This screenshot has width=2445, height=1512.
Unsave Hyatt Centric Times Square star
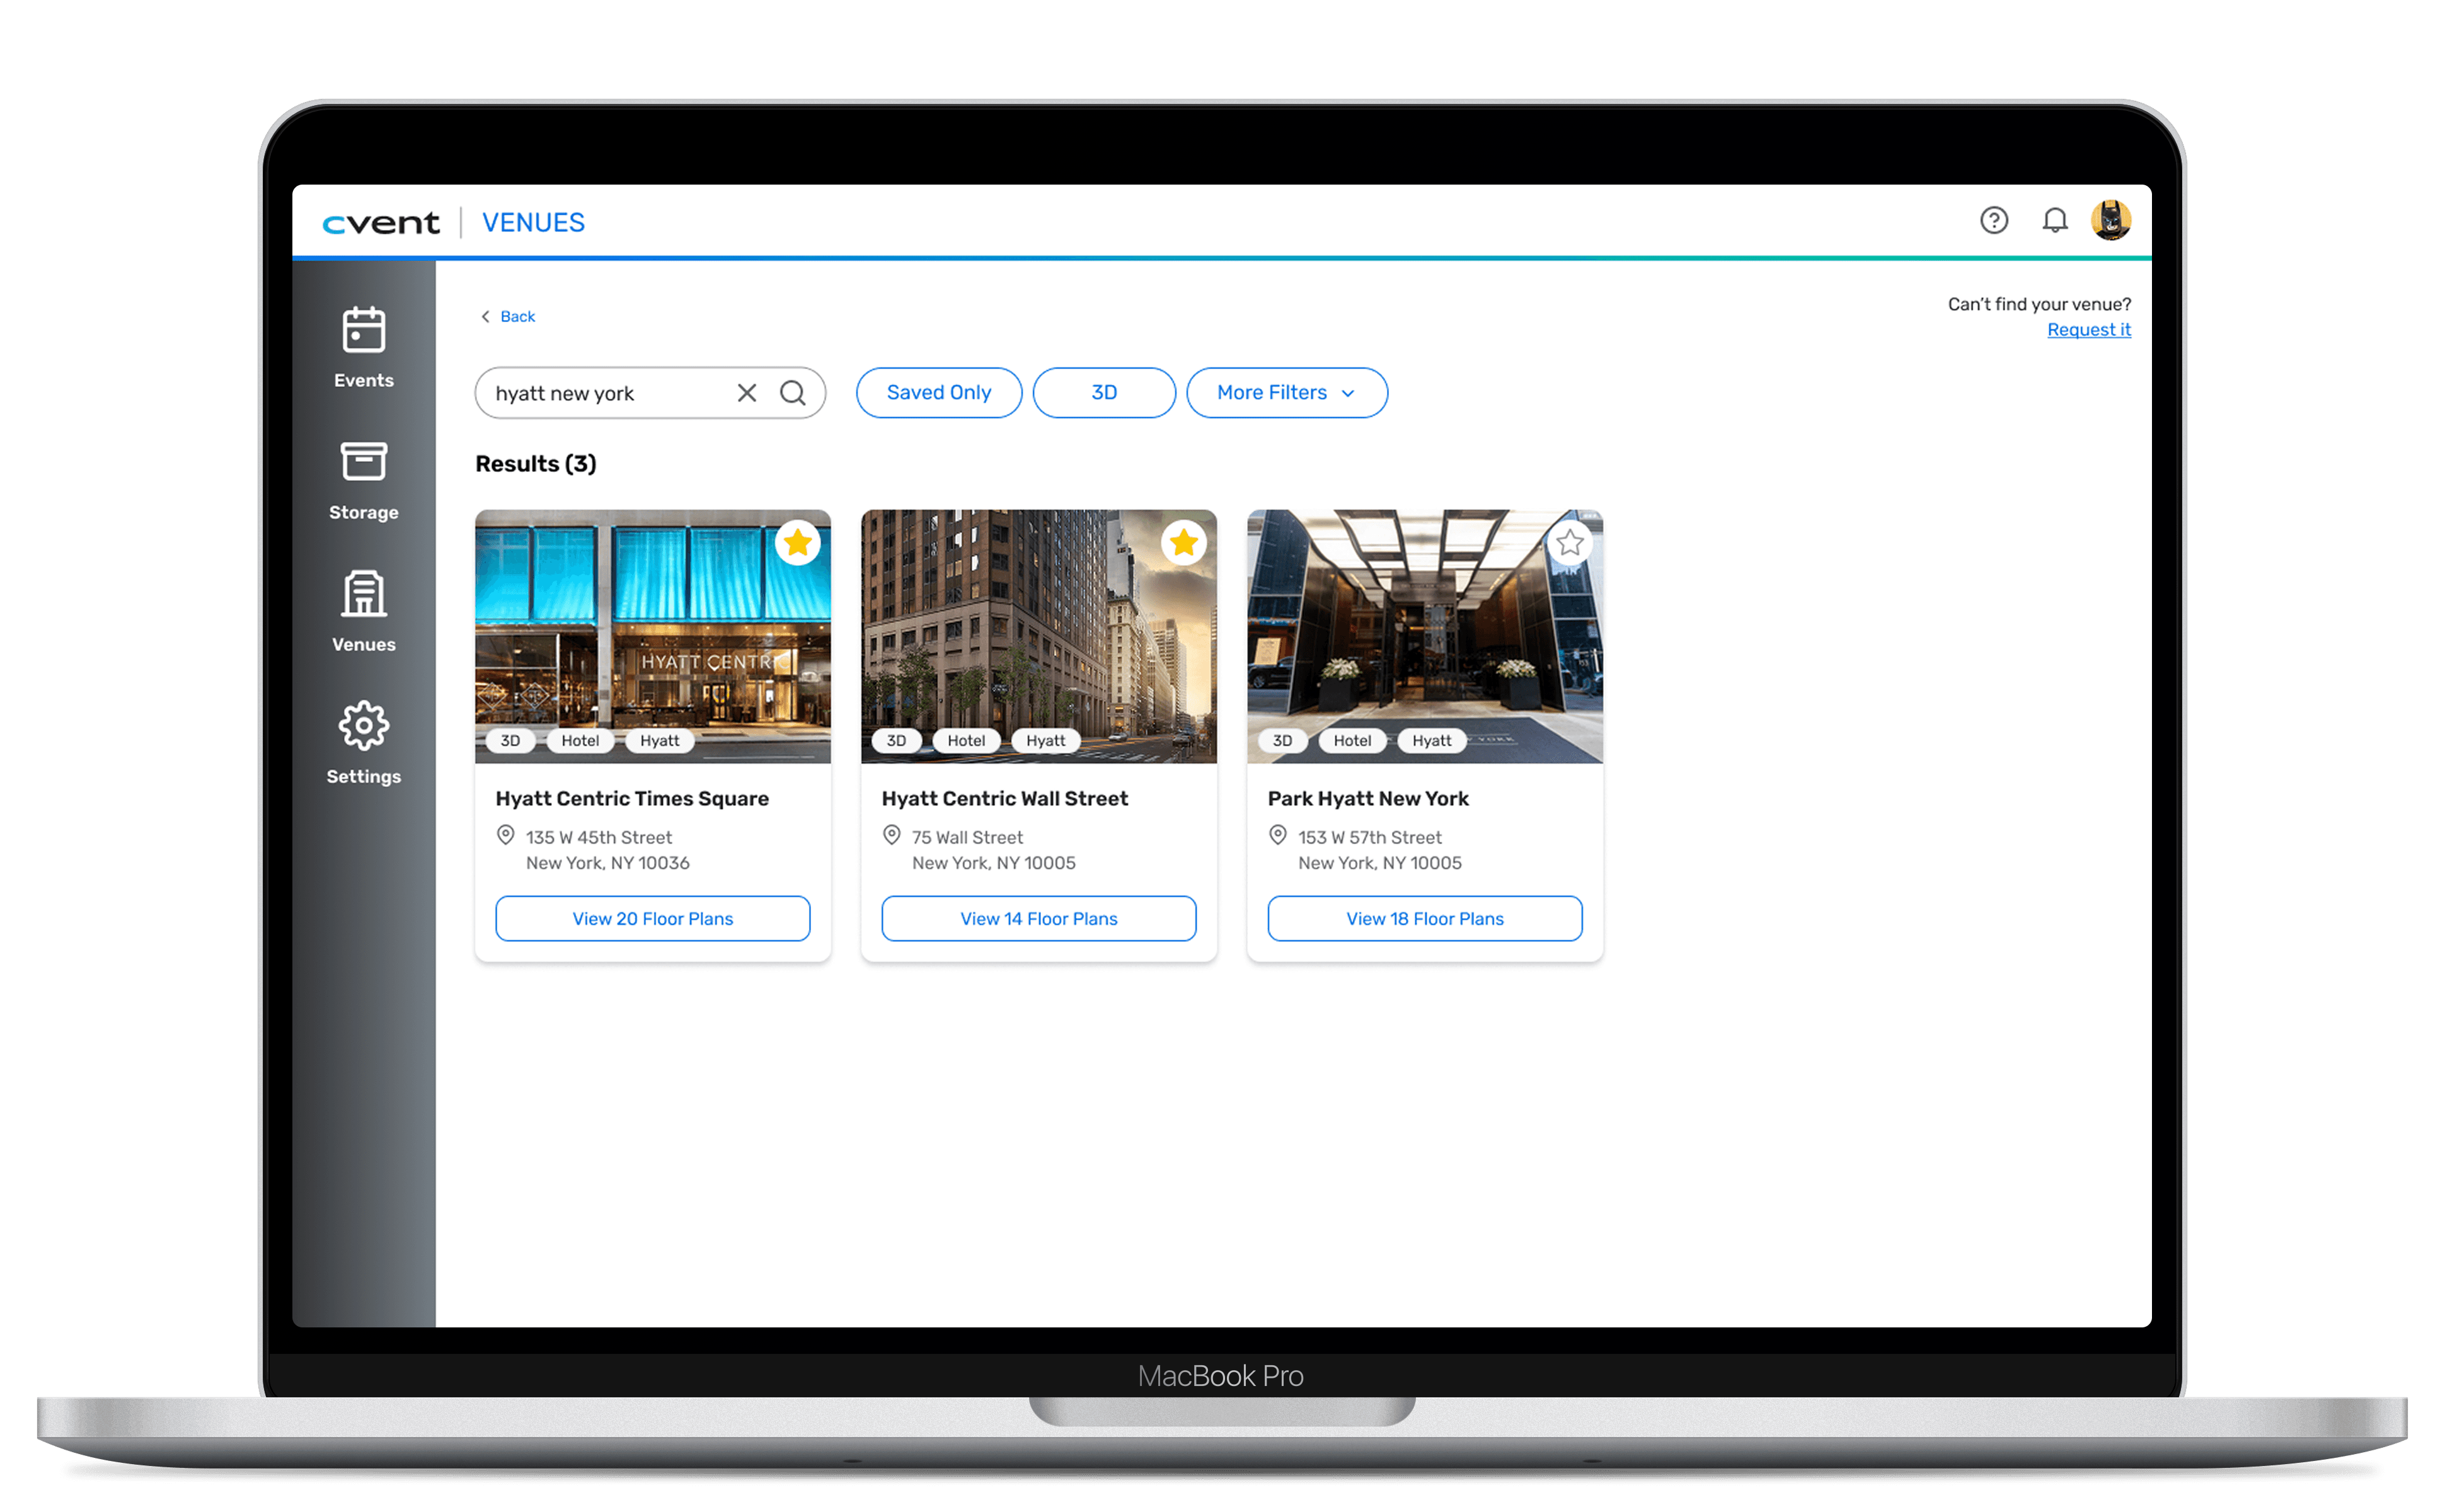pyautogui.click(x=797, y=543)
